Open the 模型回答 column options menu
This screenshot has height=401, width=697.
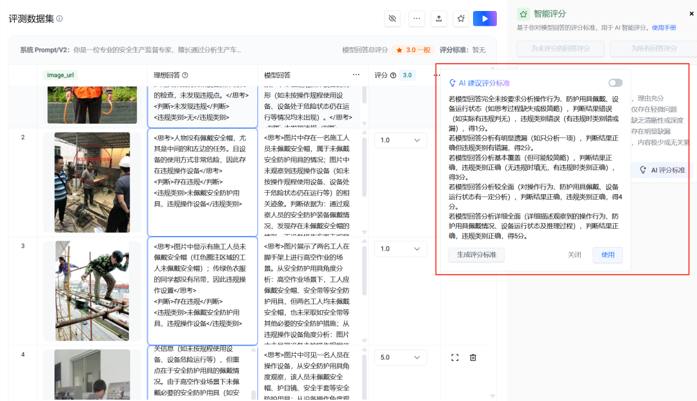[x=356, y=75]
